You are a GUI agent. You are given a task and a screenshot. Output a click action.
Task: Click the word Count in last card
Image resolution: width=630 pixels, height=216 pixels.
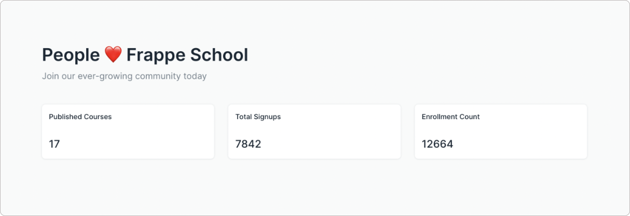click(x=469, y=117)
